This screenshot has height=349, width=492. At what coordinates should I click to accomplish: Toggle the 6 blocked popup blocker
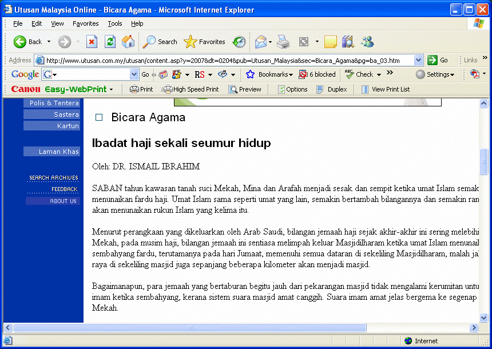(318, 74)
